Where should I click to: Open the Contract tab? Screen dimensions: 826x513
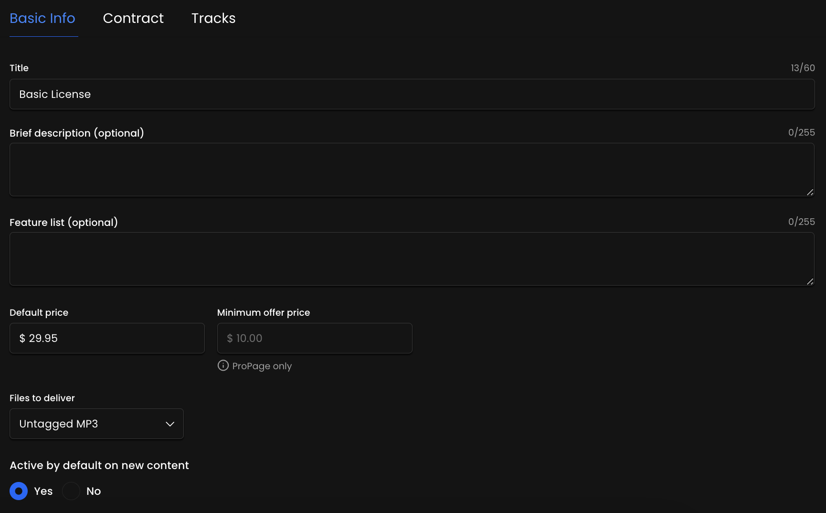[x=133, y=18]
